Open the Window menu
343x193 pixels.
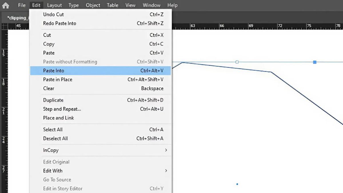151,5
